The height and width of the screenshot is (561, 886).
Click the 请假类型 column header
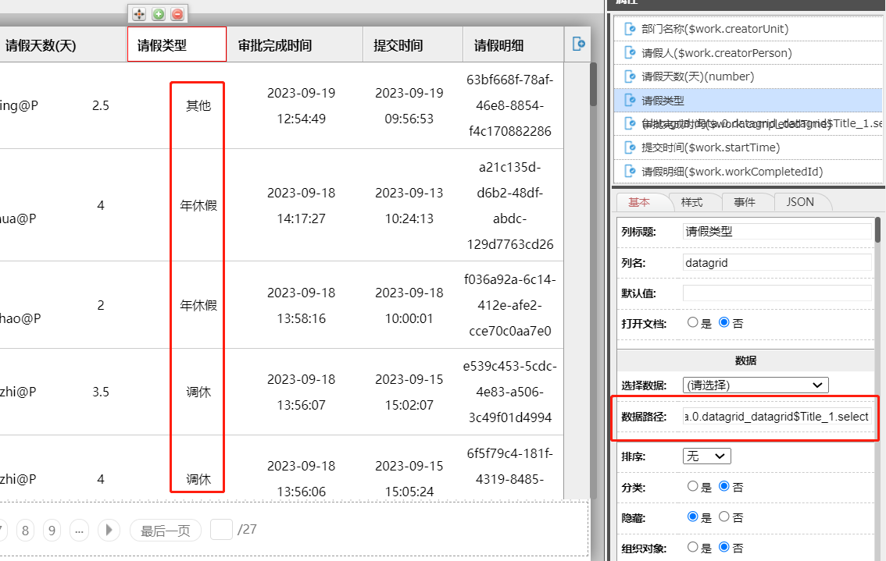point(177,44)
